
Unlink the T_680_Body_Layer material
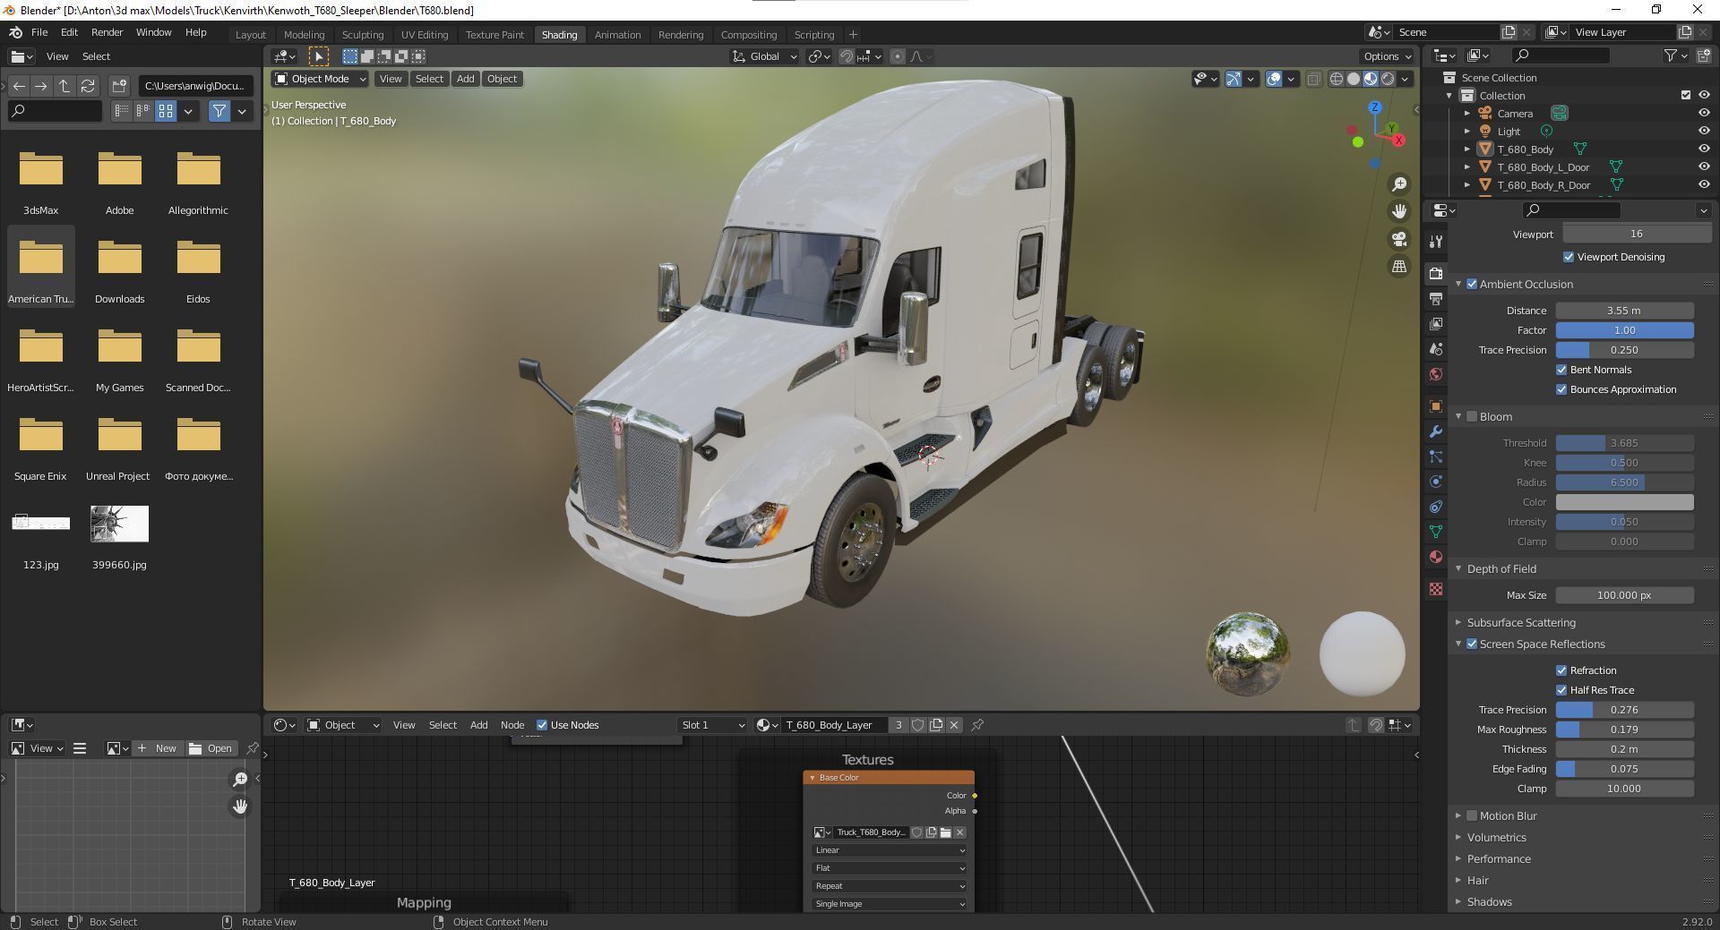[954, 725]
